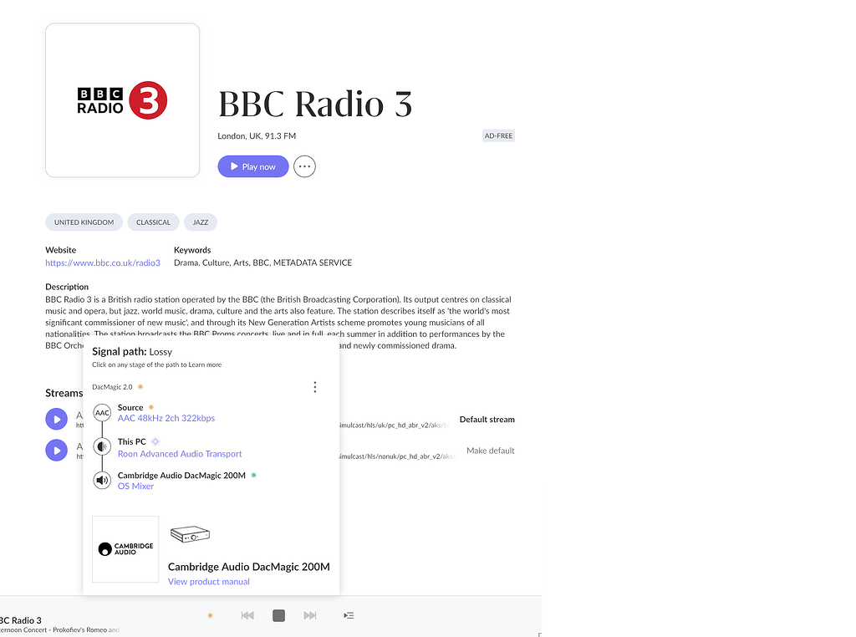Skip to the previous track
Viewport: 856px width, 637px height.
247,615
